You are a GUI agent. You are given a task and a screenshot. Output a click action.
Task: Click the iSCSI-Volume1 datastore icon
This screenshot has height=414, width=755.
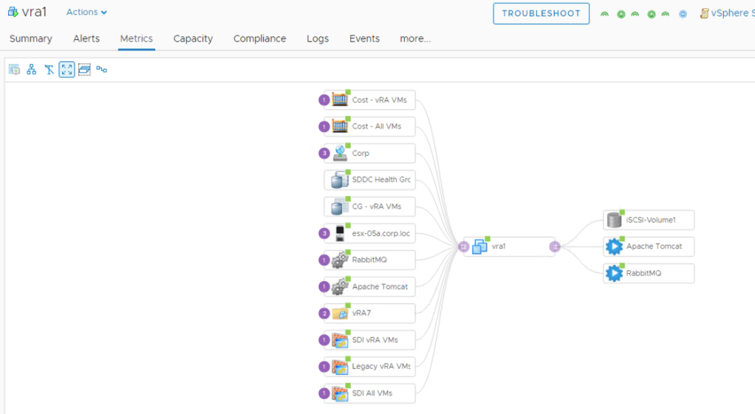click(x=614, y=220)
